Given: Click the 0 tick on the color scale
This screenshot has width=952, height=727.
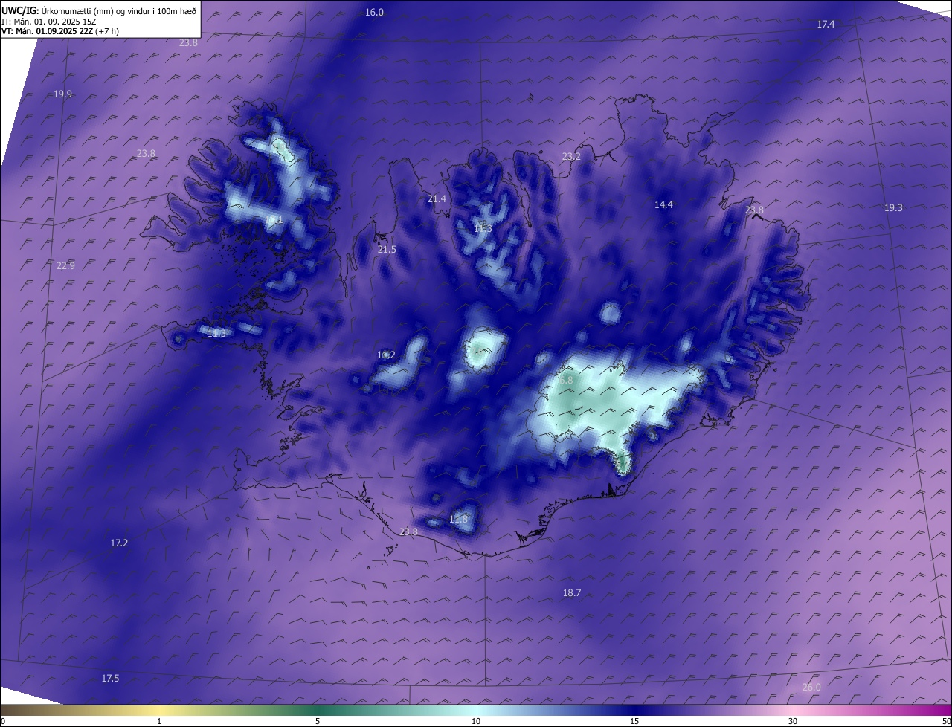Looking at the screenshot, I should point(3,722).
